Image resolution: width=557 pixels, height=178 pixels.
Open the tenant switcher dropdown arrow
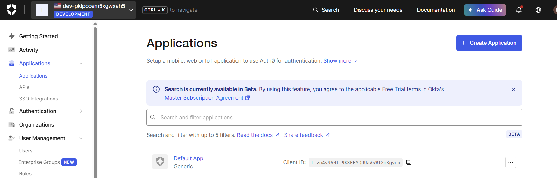click(131, 10)
